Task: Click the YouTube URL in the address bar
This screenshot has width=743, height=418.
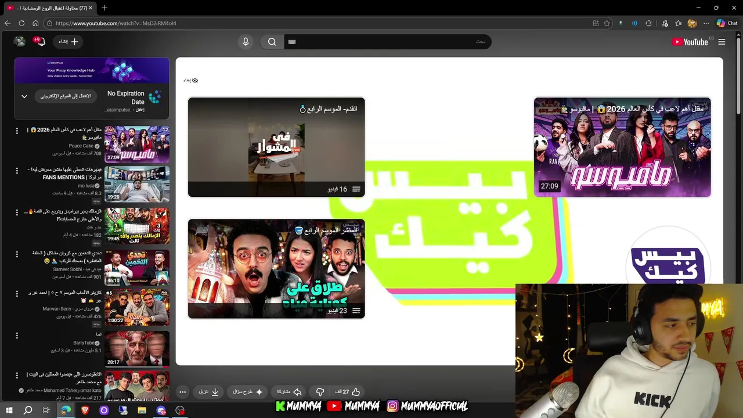Action: point(116,23)
